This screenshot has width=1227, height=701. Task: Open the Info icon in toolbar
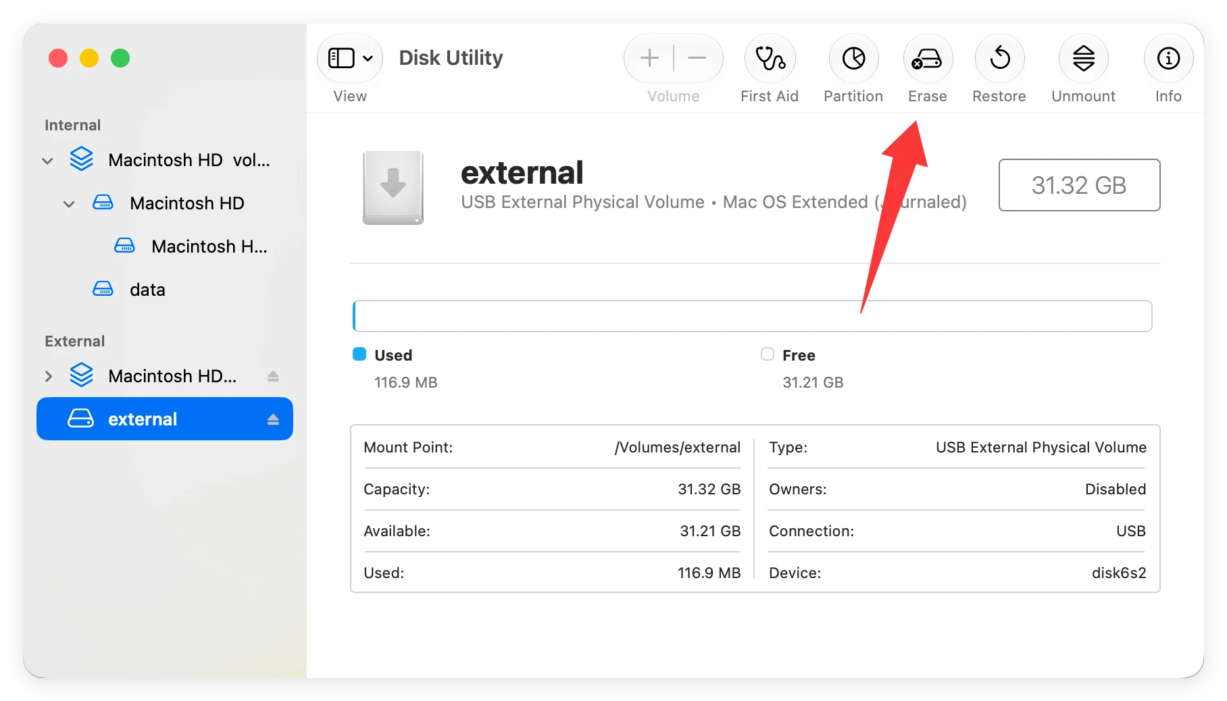1168,59
